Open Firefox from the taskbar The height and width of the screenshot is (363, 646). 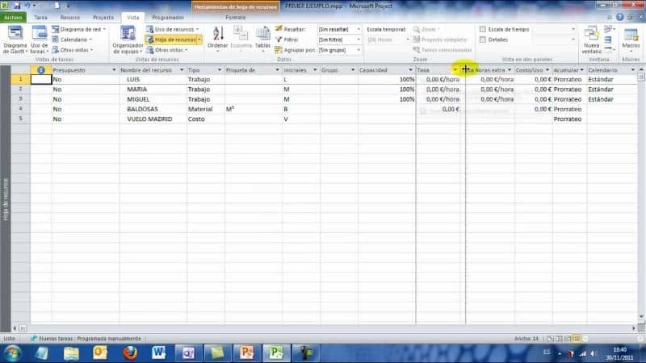[130, 353]
